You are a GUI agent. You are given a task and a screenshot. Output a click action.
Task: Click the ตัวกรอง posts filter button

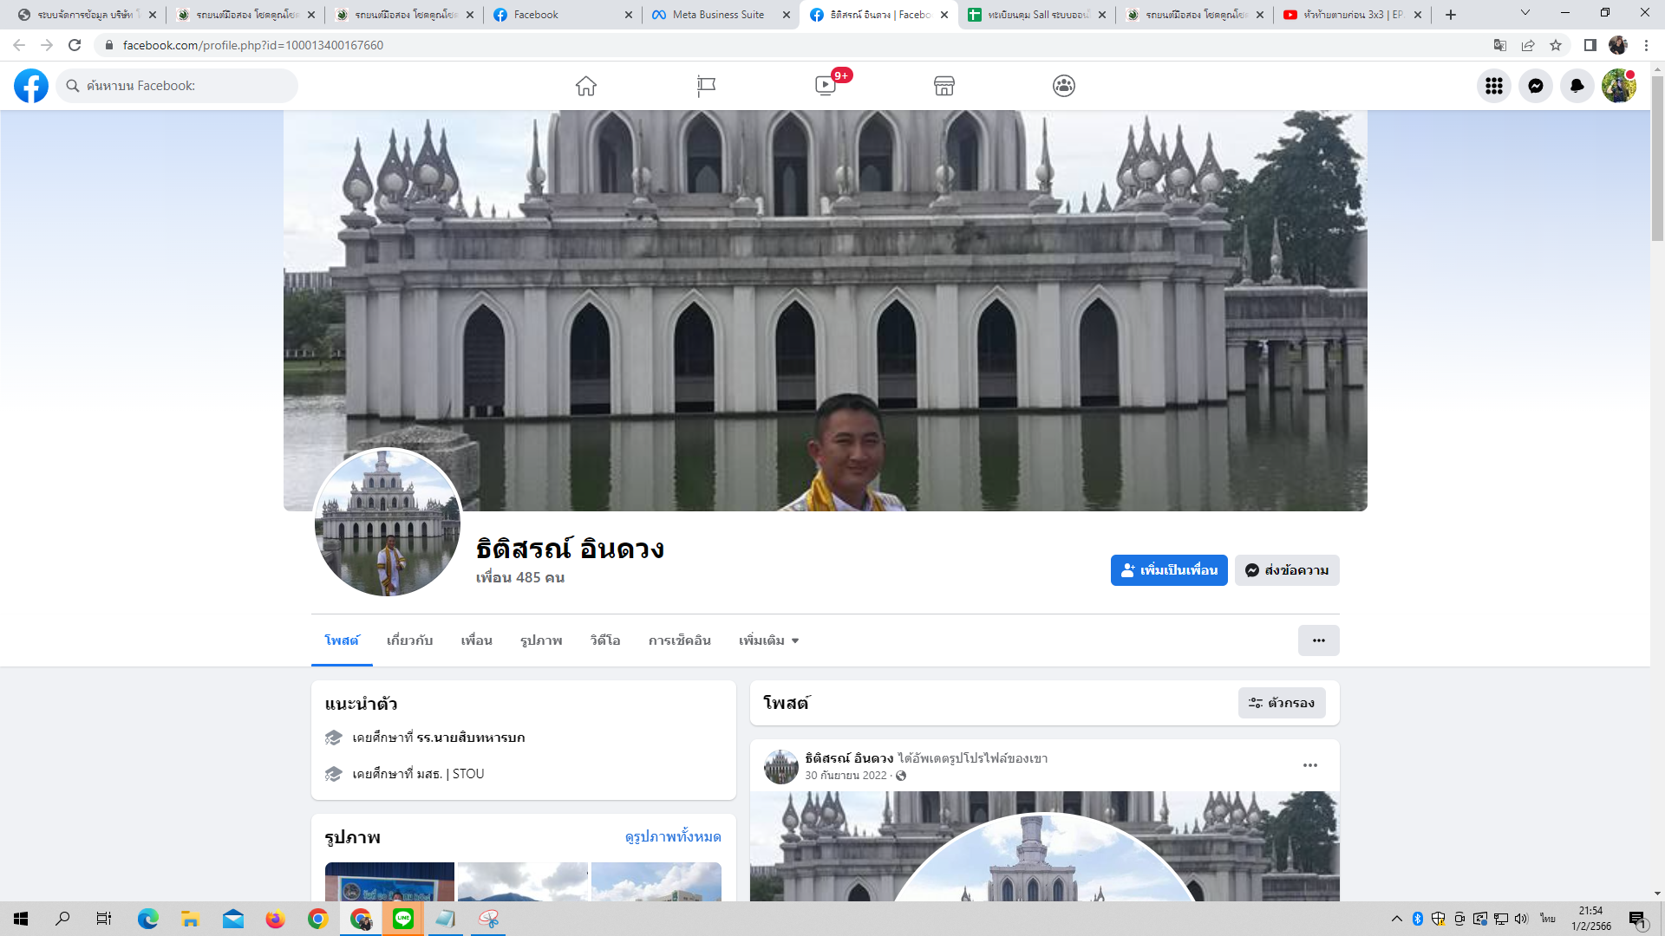pyautogui.click(x=1282, y=703)
